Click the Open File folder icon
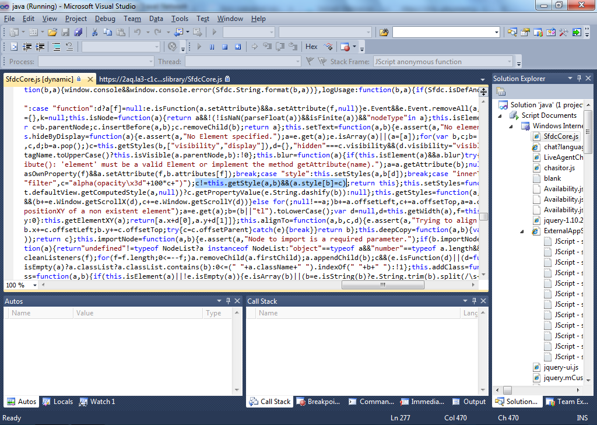 [52, 32]
